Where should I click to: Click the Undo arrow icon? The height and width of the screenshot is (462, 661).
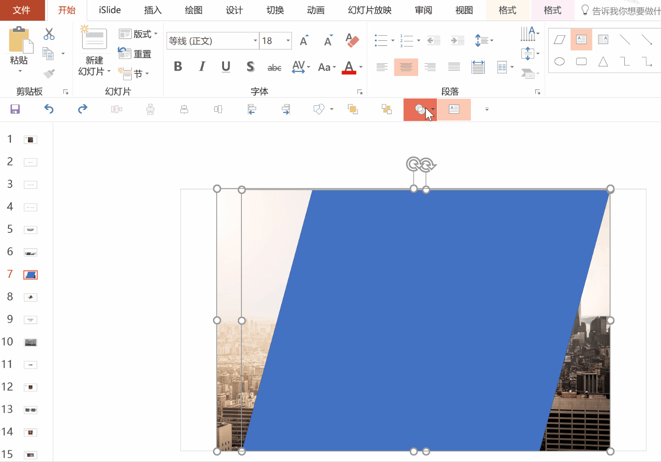point(49,109)
